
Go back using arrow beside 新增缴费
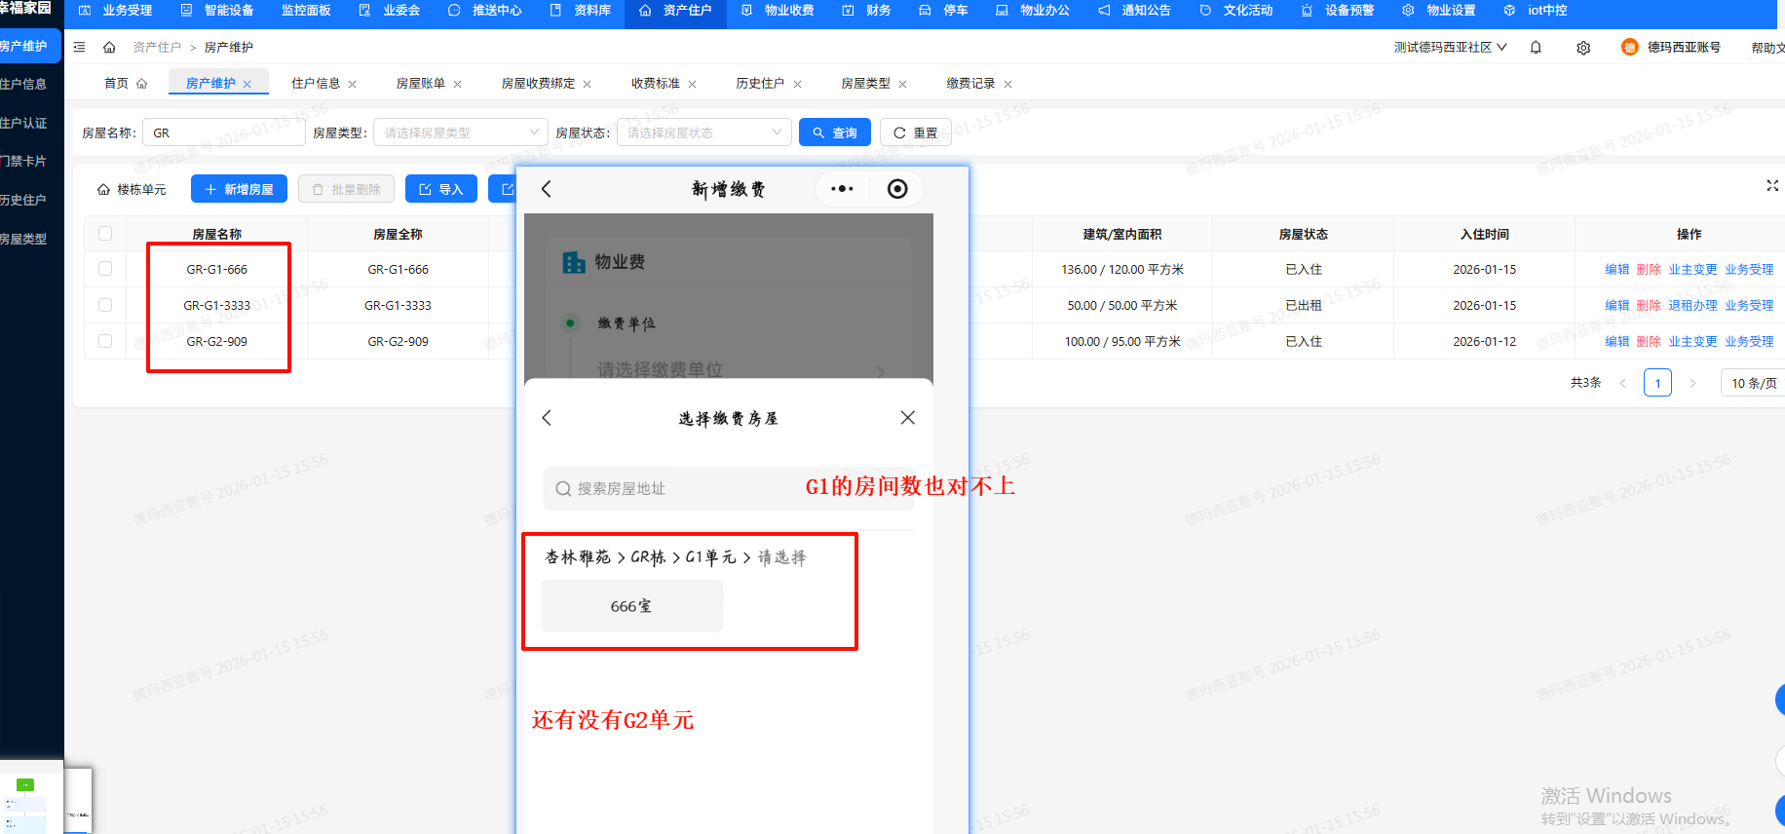coord(547,189)
